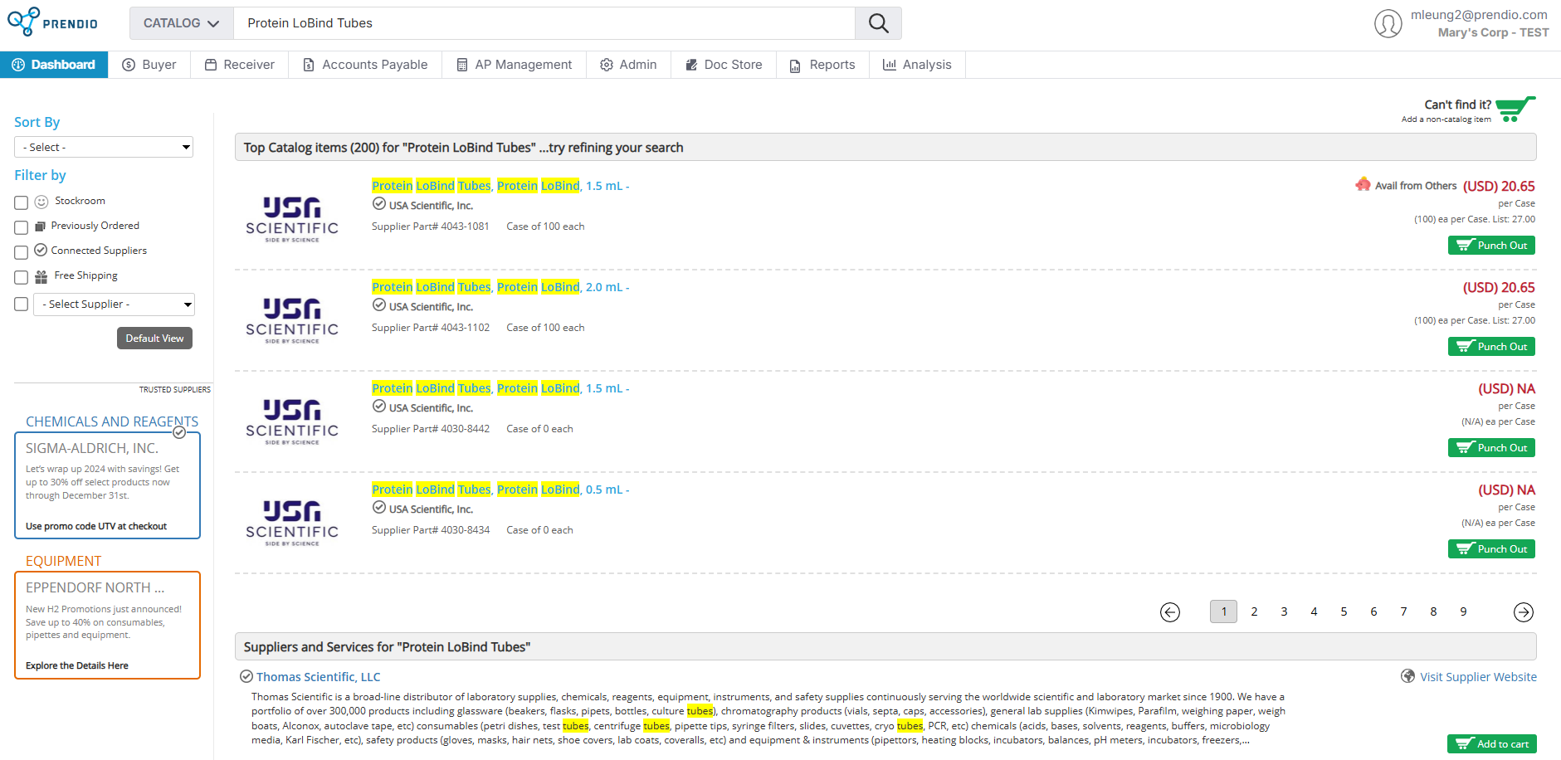
Task: Enable the Connected Suppliers checkbox
Action: (22, 252)
